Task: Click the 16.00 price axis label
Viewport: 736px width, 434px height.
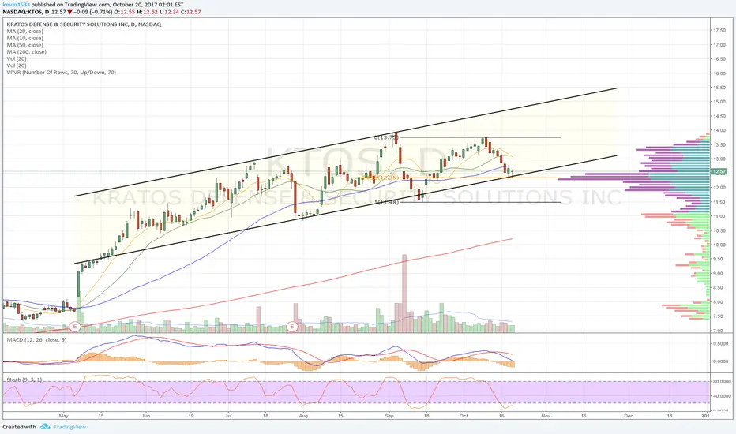Action: point(719,73)
